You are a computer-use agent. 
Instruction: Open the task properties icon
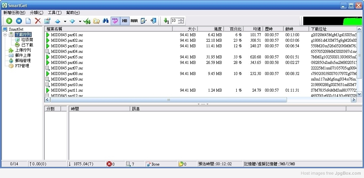[47, 21]
